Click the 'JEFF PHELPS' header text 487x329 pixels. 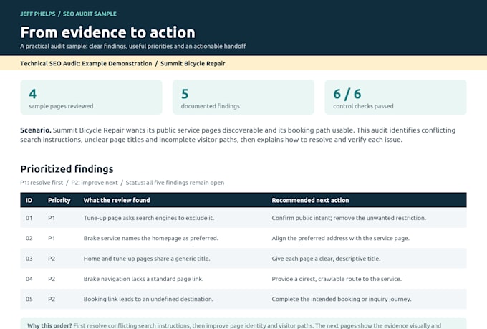(x=37, y=14)
